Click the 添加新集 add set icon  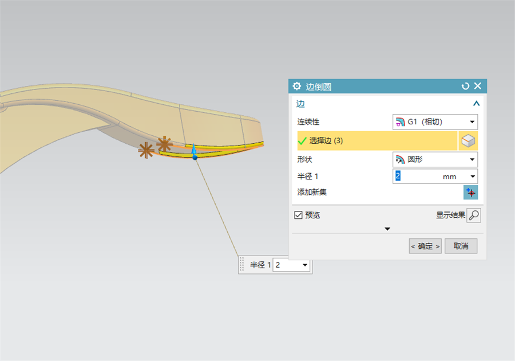click(x=471, y=193)
